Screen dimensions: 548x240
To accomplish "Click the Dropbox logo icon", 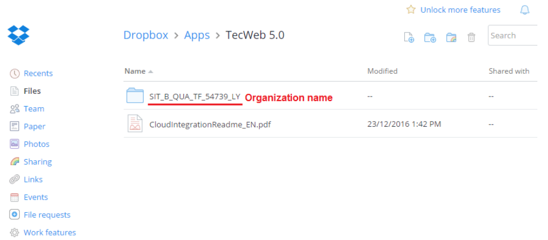I will [x=18, y=35].
